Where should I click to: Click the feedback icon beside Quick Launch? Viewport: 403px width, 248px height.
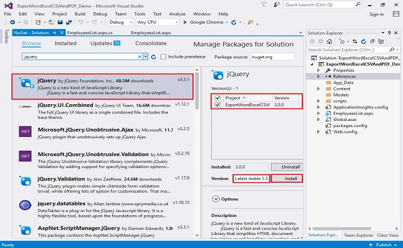pyautogui.click(x=277, y=4)
